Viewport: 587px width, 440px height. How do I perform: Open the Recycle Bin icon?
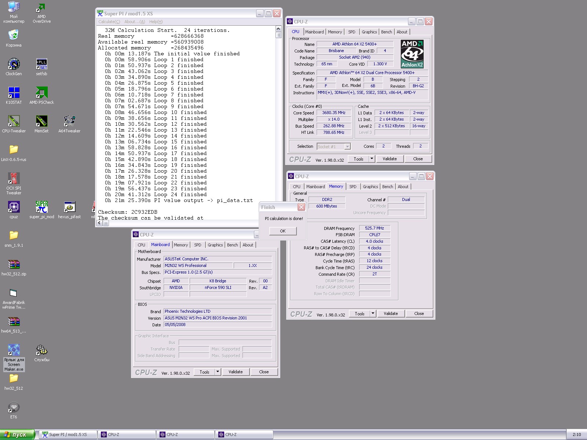(x=14, y=38)
